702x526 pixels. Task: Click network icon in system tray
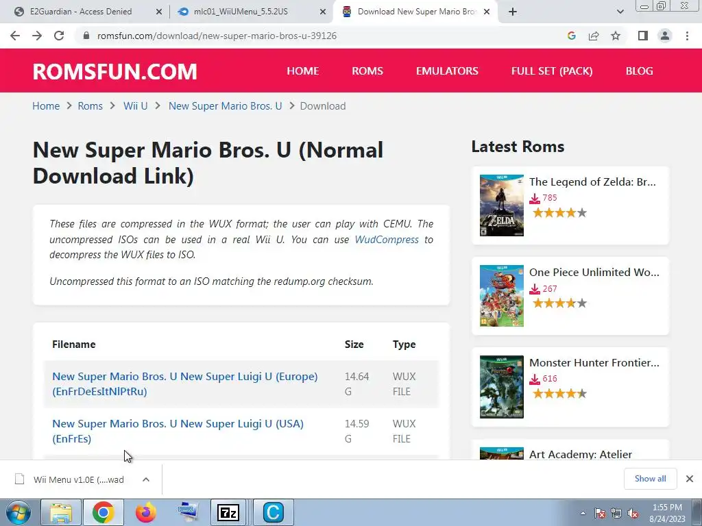click(x=616, y=513)
